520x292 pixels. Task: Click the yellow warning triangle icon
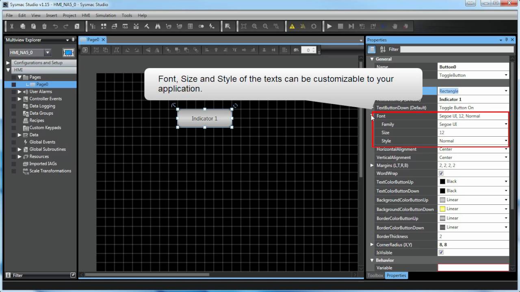pyautogui.click(x=292, y=26)
